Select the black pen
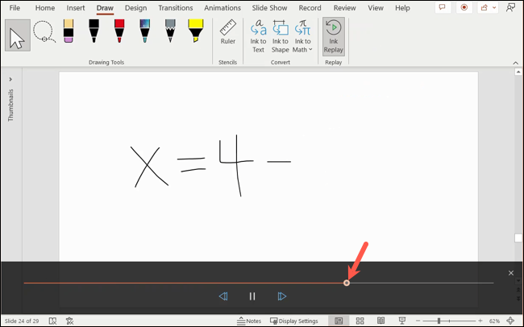524x327 pixels. click(x=94, y=31)
